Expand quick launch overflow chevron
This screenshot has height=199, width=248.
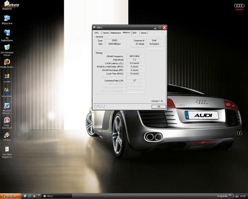pyautogui.click(x=39, y=195)
